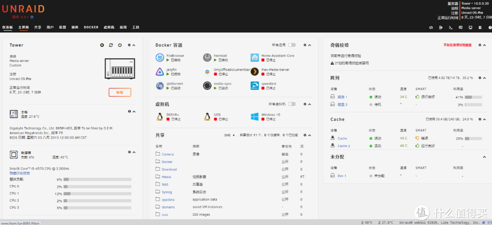
Task: Stop the array from Tower card
Action: [102, 45]
